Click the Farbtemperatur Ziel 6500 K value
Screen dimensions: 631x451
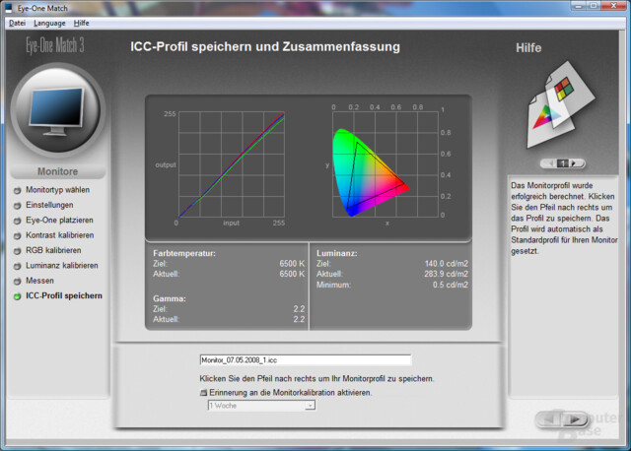(x=292, y=264)
